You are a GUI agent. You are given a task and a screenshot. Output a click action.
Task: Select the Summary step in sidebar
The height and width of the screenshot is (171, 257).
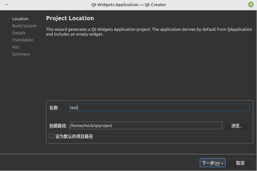click(x=21, y=54)
